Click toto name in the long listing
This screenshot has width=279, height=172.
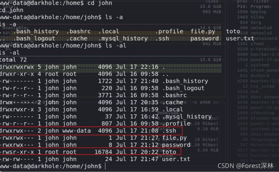pos(169,152)
